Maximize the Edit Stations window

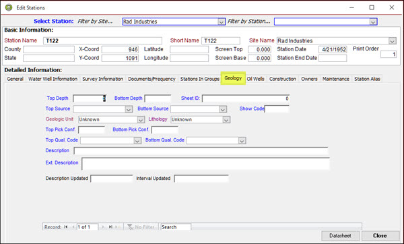(x=372, y=7)
